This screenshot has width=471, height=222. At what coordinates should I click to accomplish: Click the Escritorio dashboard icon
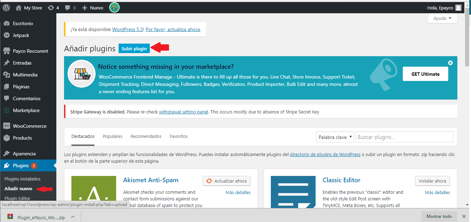(6, 23)
